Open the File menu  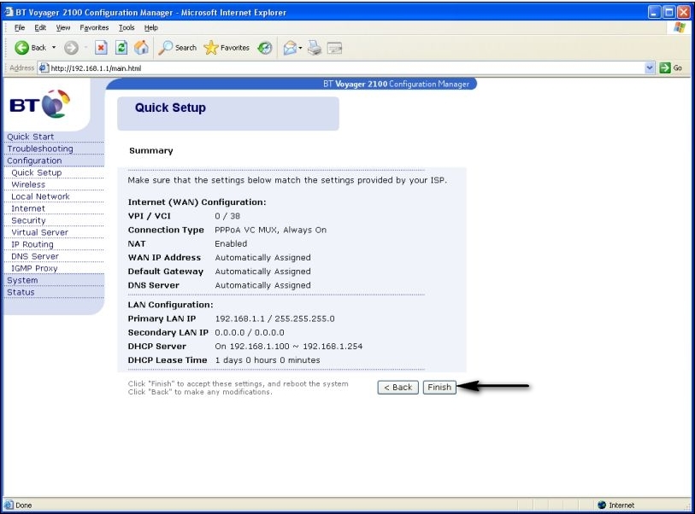pos(20,27)
